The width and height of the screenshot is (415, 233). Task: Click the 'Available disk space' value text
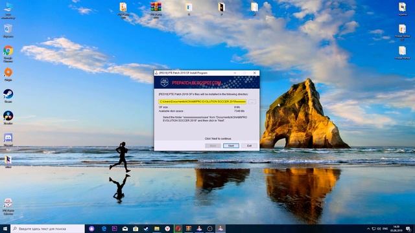coord(239,111)
